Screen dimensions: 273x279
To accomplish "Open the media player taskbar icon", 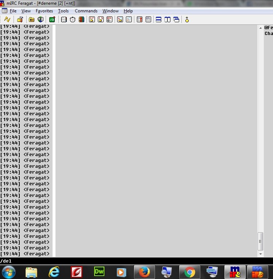I will [x=122, y=272].
